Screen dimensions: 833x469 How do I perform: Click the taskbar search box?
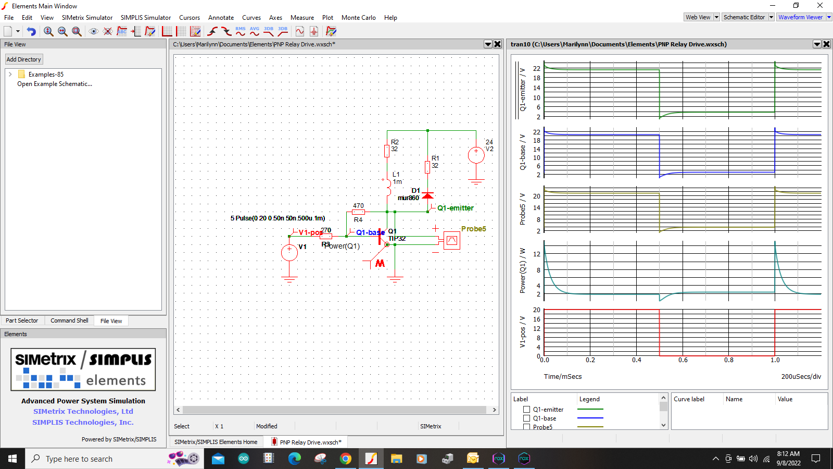(x=115, y=459)
